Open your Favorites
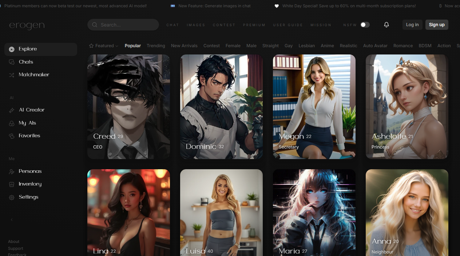 tap(29, 135)
